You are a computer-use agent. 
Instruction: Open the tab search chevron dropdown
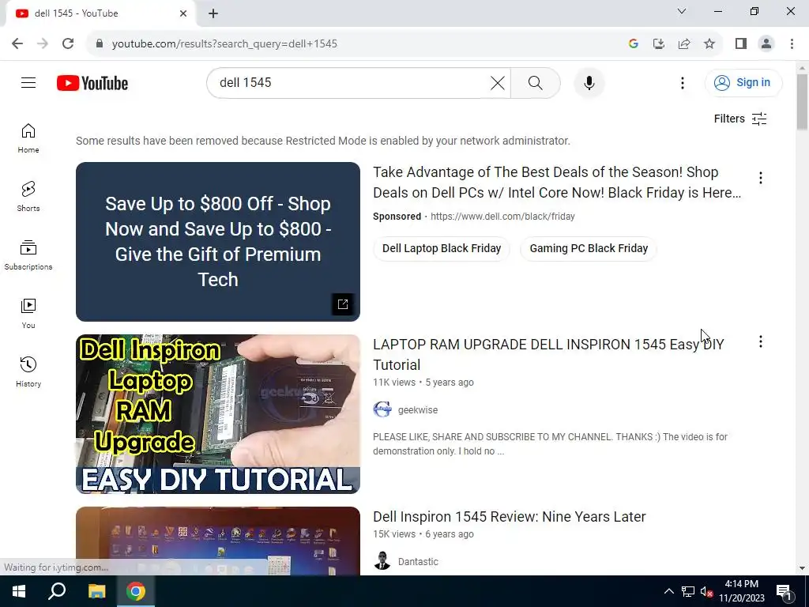[682, 11]
